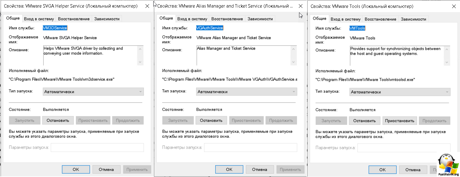Select Общие tab in VMware SVGA Helper window

[x=13, y=18]
